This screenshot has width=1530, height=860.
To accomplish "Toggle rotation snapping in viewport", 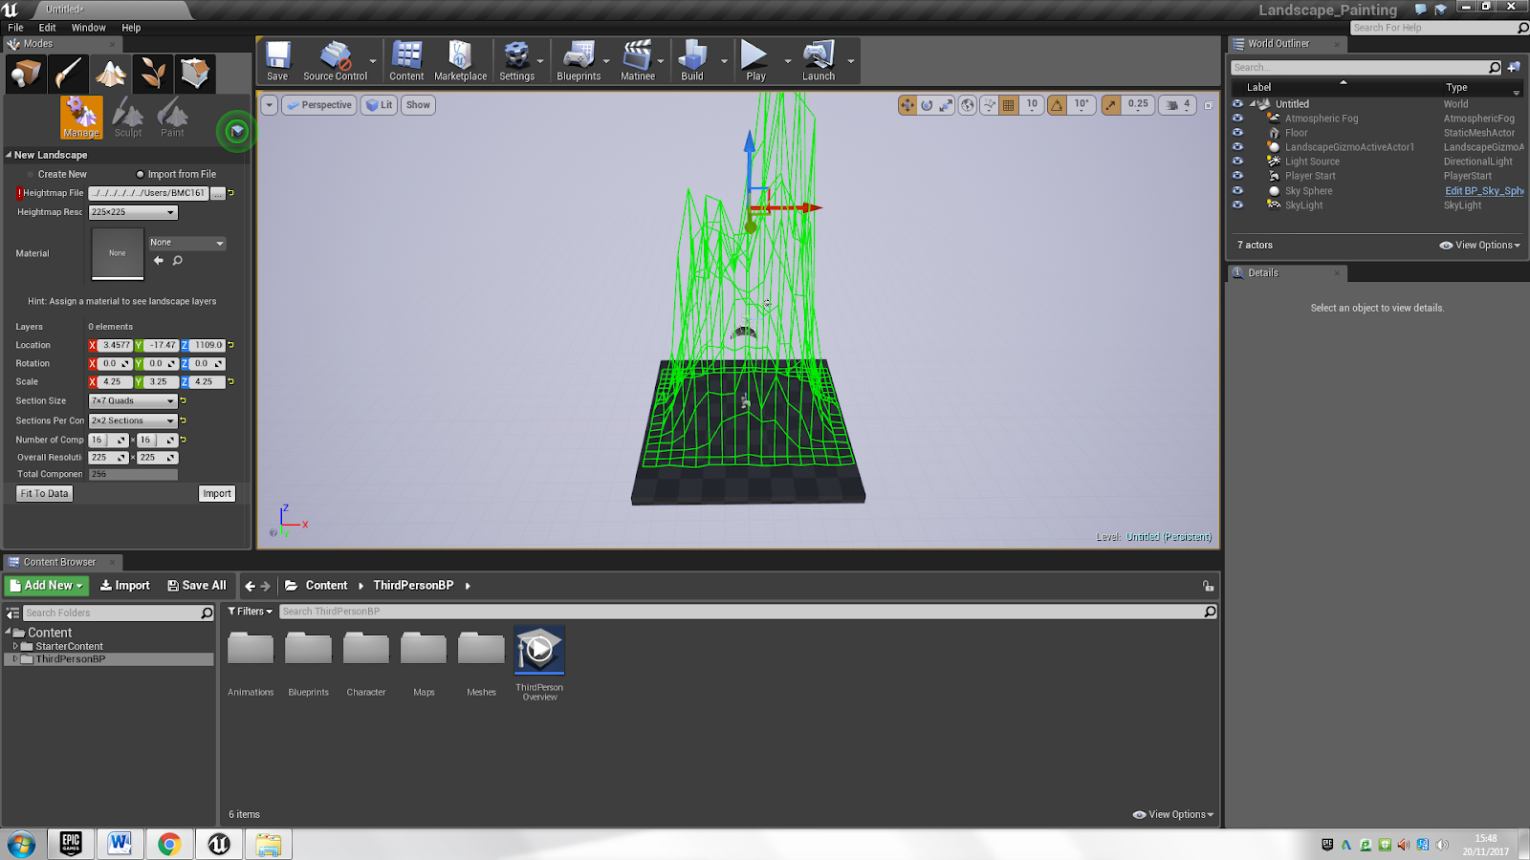I will tap(1057, 105).
